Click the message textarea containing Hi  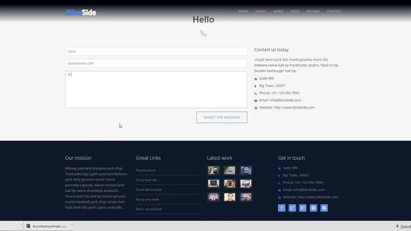click(x=156, y=90)
